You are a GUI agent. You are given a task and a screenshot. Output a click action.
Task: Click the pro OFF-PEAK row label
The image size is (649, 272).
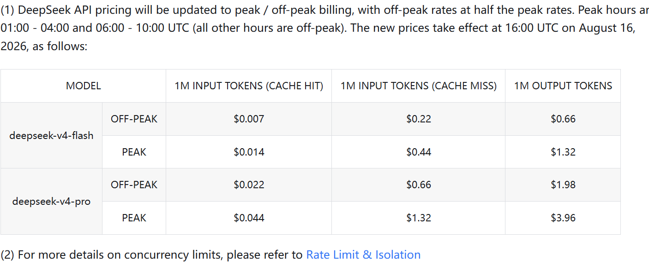(x=134, y=185)
